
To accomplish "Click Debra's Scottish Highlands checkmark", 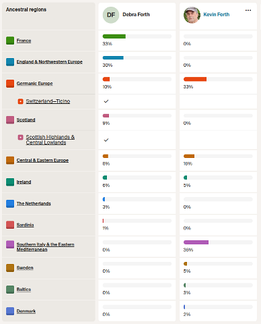I will pyautogui.click(x=106, y=140).
